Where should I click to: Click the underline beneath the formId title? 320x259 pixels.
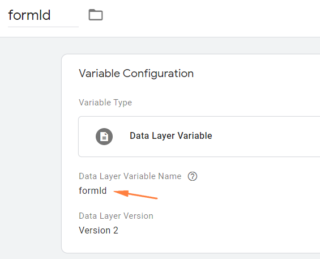[43, 27]
